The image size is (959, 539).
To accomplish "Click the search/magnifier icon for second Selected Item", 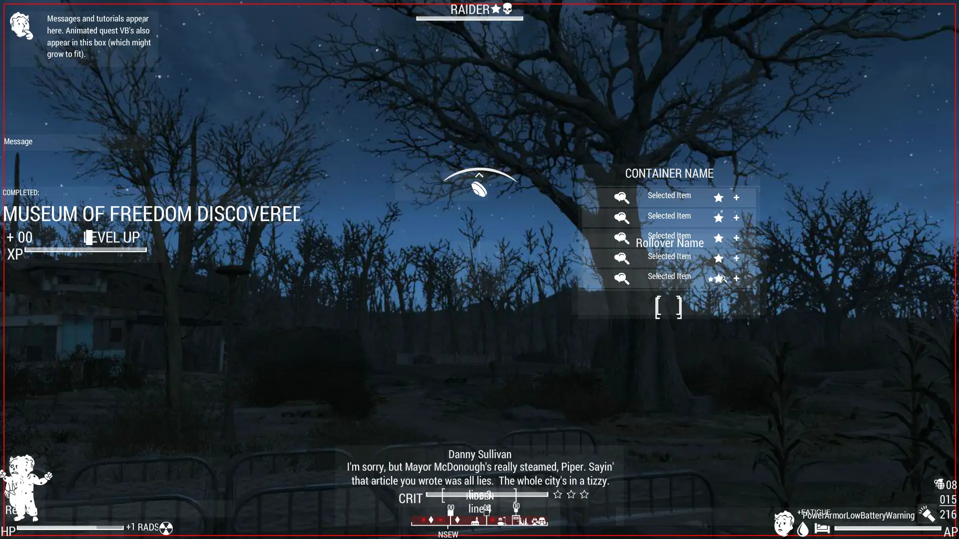I will [620, 217].
